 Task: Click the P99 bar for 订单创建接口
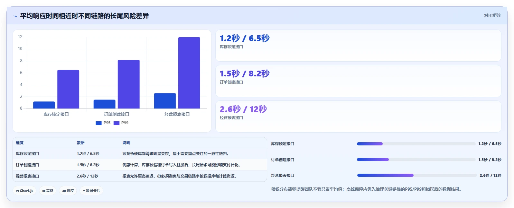click(x=128, y=84)
